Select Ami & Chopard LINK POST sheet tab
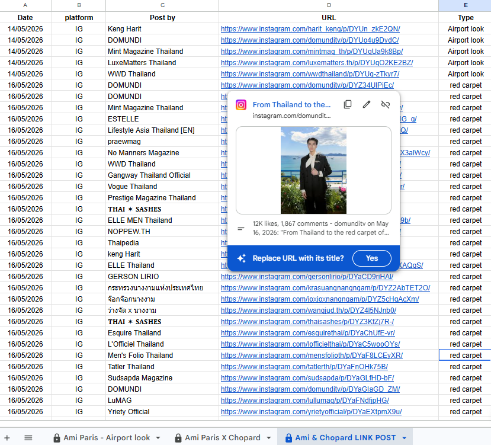This screenshot has height=445, width=491. click(345, 437)
